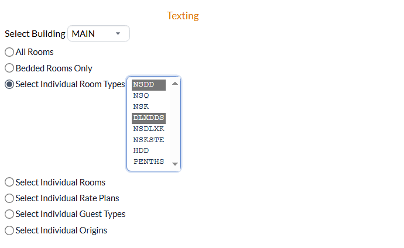Choose Select Individual Rate Plans option
The image size is (404, 248).
9,198
